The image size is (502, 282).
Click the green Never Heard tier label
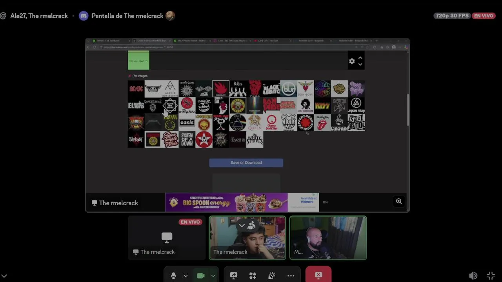[138, 61]
